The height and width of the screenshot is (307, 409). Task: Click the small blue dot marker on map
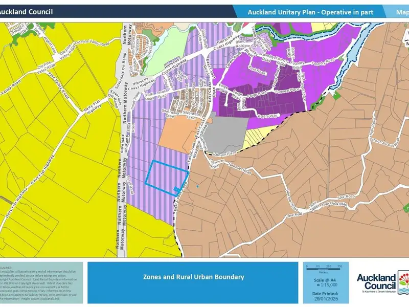click(x=197, y=186)
